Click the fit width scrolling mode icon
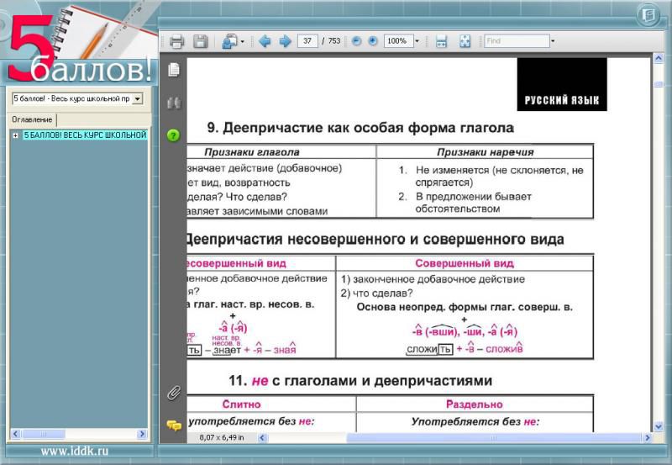The width and height of the screenshot is (672, 465). click(x=441, y=41)
